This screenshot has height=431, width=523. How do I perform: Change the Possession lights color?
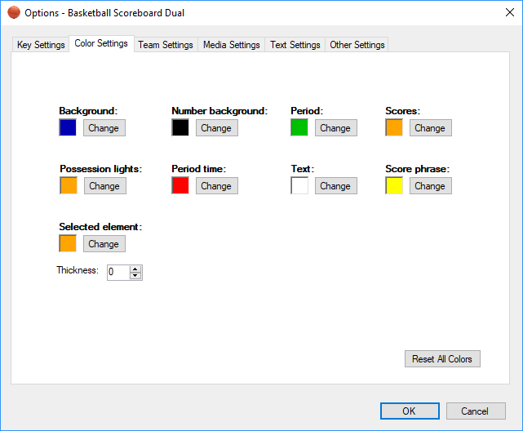tap(104, 186)
